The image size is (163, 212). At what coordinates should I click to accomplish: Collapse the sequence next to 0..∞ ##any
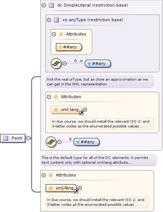click(64, 63)
